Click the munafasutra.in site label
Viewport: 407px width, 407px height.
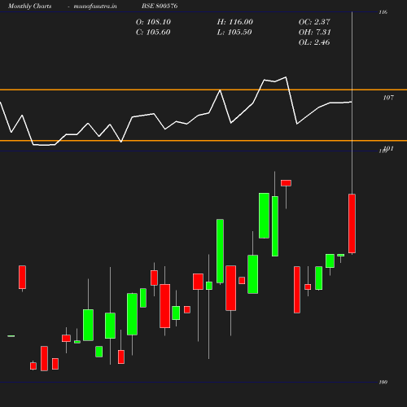click(95, 6)
